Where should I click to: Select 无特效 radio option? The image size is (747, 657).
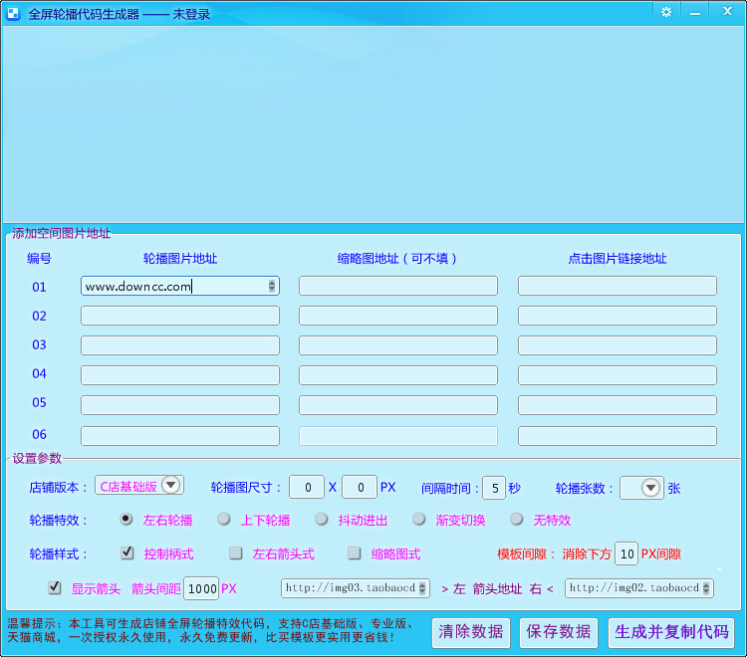(517, 519)
